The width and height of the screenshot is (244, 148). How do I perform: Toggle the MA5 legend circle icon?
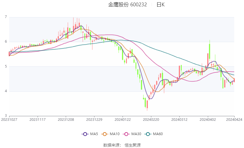point(85,134)
